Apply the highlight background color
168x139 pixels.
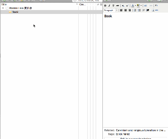[x=138, y=6]
